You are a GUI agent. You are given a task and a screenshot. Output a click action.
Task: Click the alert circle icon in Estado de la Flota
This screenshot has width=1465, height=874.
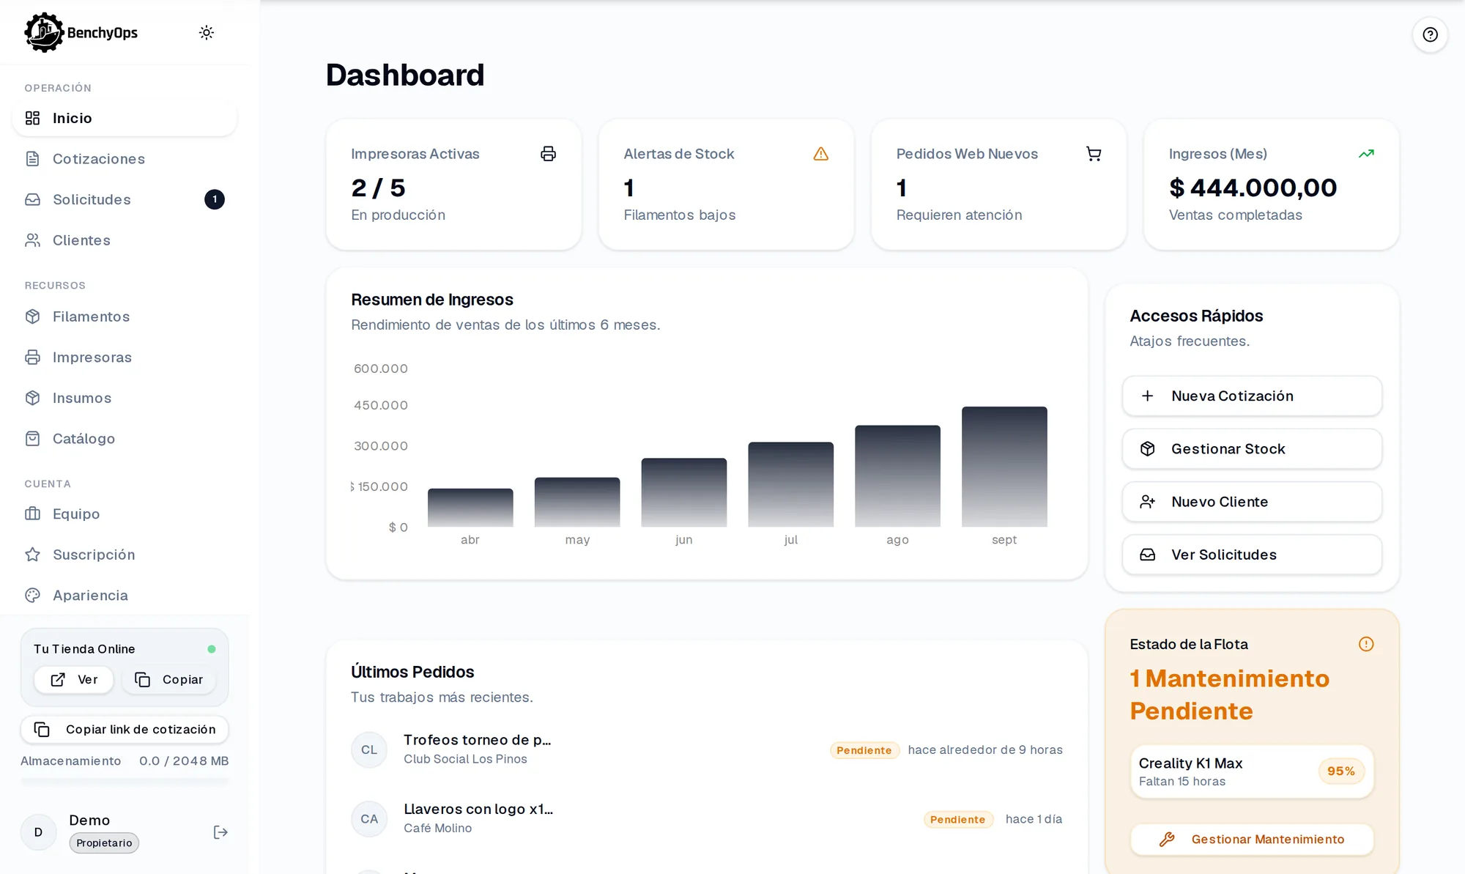click(x=1366, y=644)
